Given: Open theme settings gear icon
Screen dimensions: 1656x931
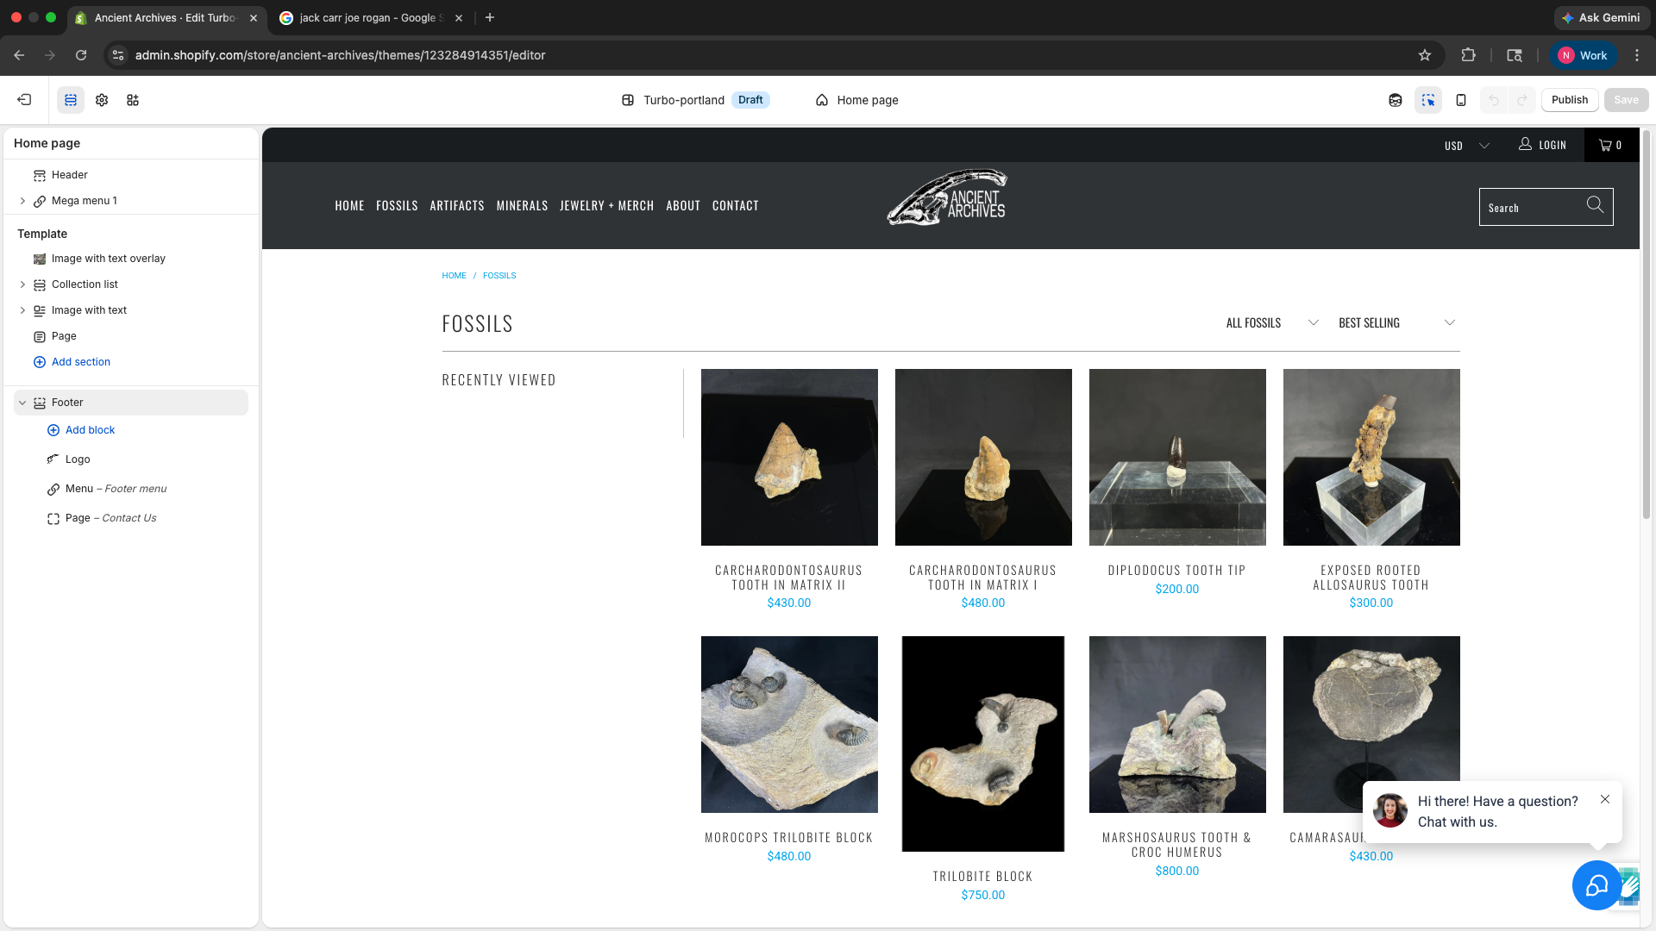Looking at the screenshot, I should click(102, 100).
